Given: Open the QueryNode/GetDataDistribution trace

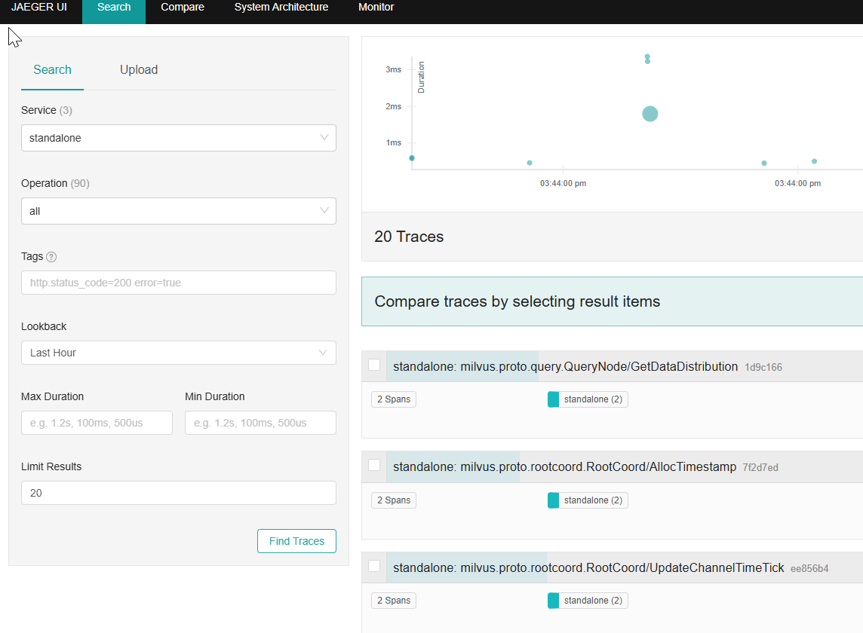Looking at the screenshot, I should click(565, 367).
